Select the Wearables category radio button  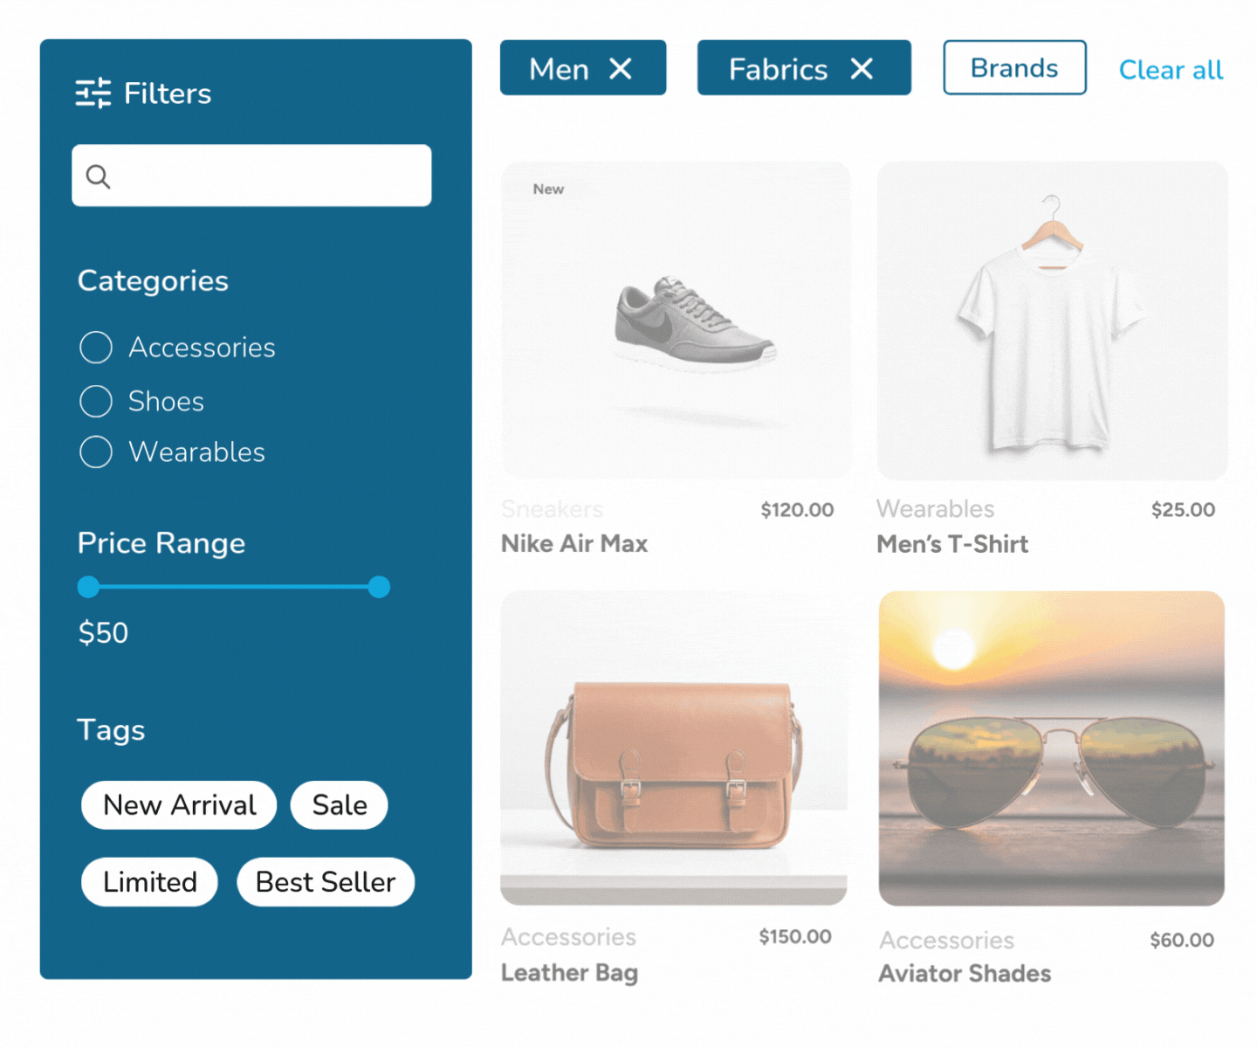(x=96, y=452)
